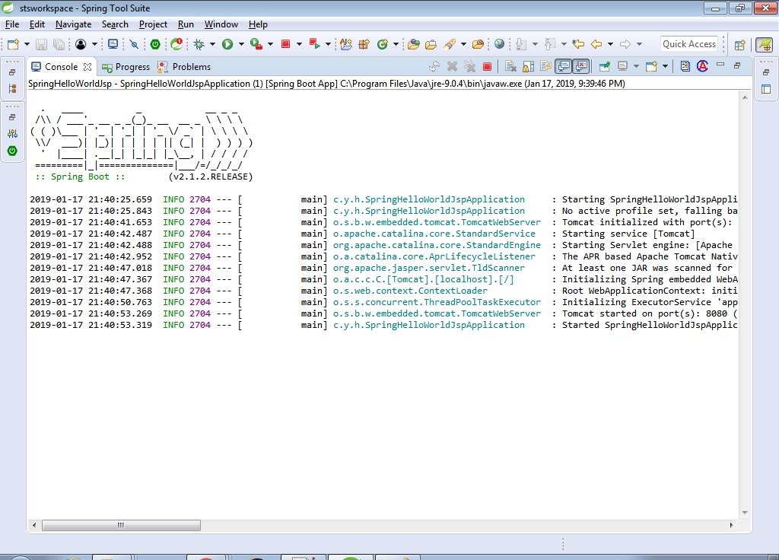Click the Relaunch Spring Boot app icon
The width and height of the screenshot is (779, 560).
click(x=176, y=45)
